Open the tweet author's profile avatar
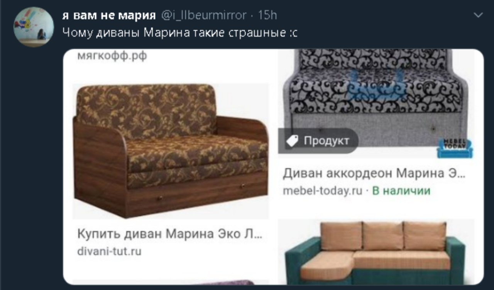Screen dimensions: 494x290 pyautogui.click(x=33, y=27)
